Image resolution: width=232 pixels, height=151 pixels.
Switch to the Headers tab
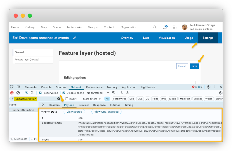(x=54, y=105)
